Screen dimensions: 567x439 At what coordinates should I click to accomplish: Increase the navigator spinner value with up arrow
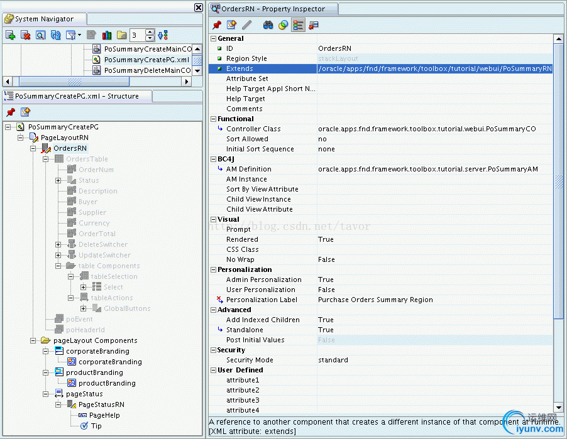[x=150, y=32]
